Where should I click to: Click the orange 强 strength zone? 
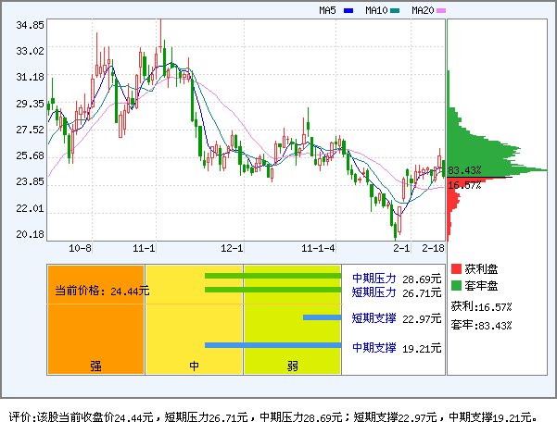point(95,319)
